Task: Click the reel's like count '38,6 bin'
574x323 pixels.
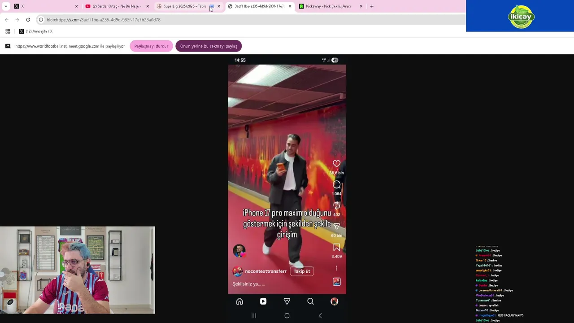Action: [x=336, y=173]
